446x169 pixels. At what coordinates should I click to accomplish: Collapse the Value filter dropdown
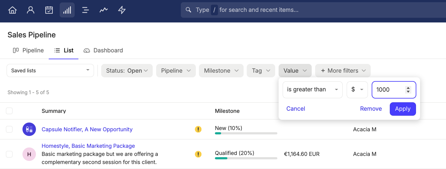click(295, 71)
